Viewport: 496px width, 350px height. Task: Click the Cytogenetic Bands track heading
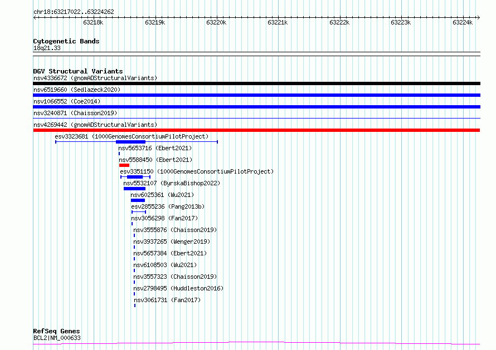[66, 41]
